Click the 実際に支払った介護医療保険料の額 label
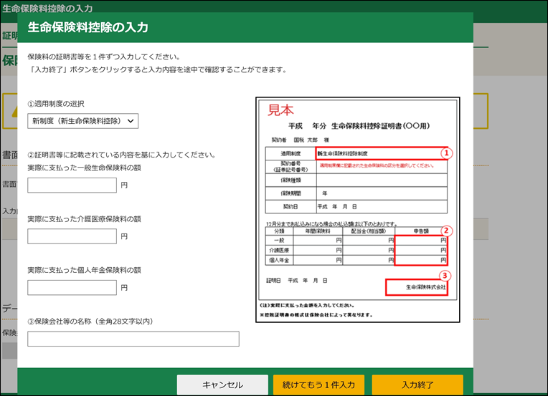The width and height of the screenshot is (548, 396). coord(84,219)
